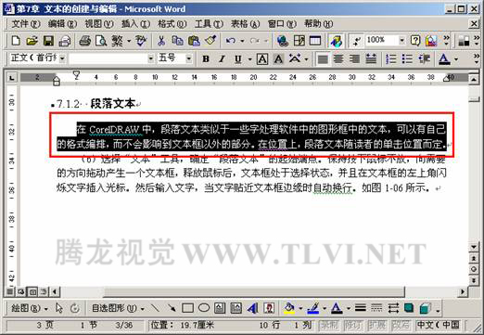The height and width of the screenshot is (335, 484).
Task: Toggle the Drawing toolbar button
Action: [x=336, y=41]
